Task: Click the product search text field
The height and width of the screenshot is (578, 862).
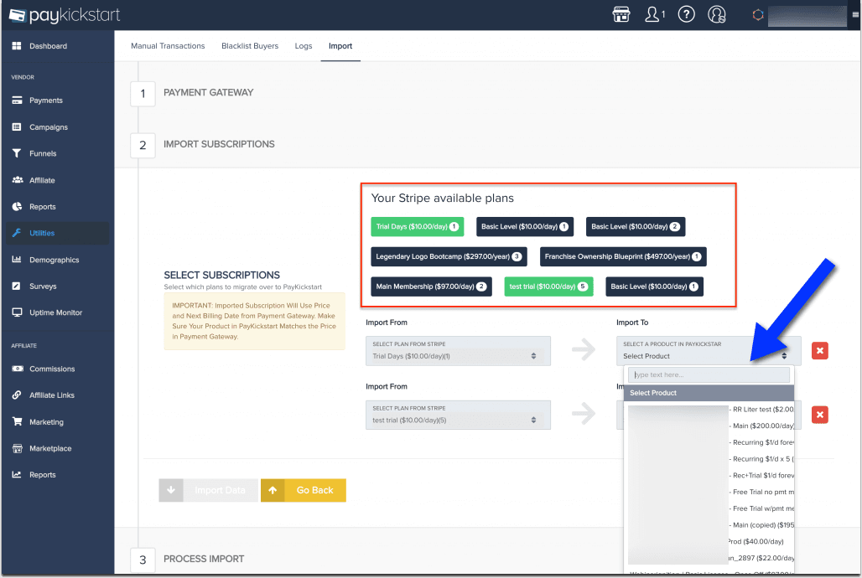Action: point(709,374)
